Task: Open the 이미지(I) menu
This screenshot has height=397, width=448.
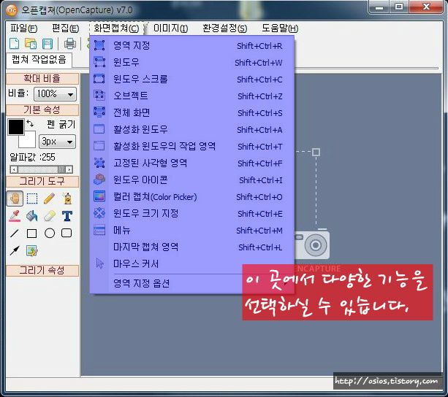Action: [x=170, y=28]
